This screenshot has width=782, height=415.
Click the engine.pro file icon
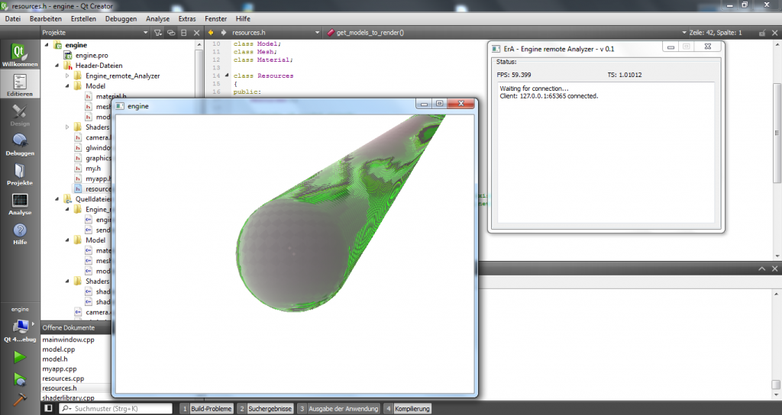tap(68, 55)
